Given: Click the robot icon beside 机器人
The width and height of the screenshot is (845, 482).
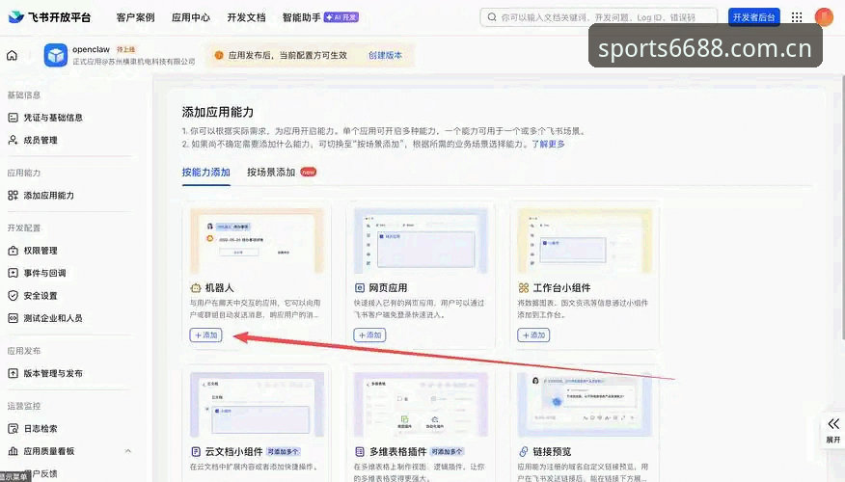Looking at the screenshot, I should point(196,288).
